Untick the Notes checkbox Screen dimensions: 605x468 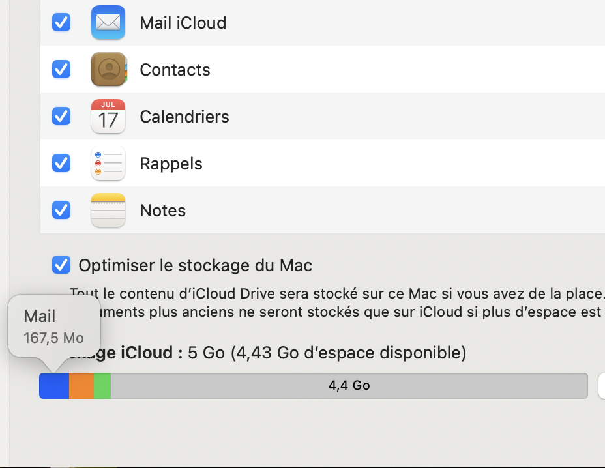61,211
